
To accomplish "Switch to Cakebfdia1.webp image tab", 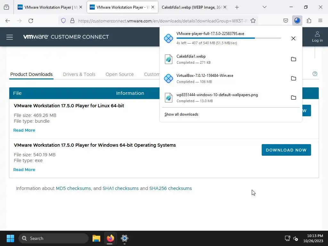I will coord(193,7).
